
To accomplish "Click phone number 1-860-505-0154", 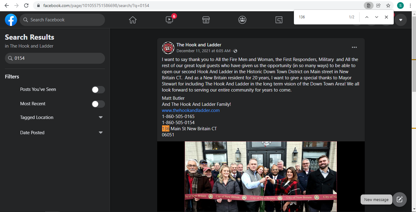I will pos(178,123).
